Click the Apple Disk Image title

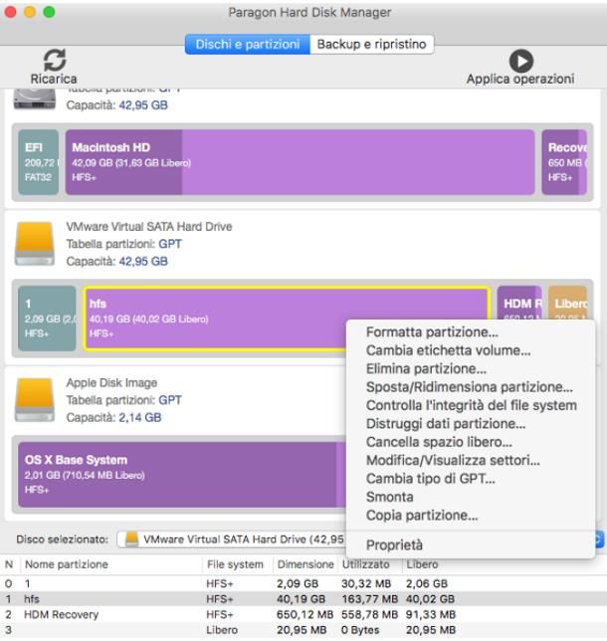111,382
